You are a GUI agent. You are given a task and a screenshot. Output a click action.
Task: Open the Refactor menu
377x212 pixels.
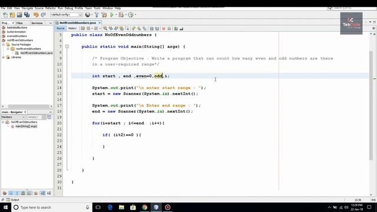51,8
